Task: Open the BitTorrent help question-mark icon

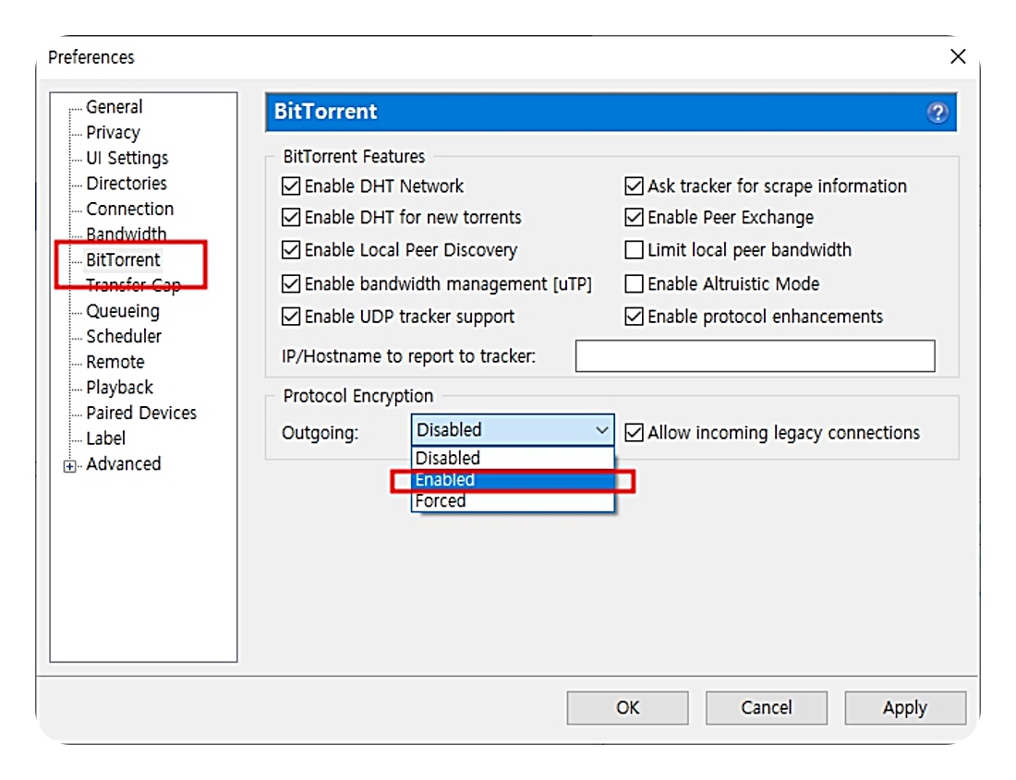Action: pos(937,113)
